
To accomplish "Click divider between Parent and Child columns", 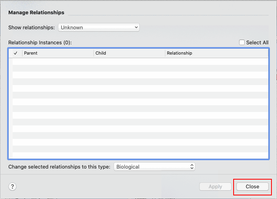I will (94, 53).
